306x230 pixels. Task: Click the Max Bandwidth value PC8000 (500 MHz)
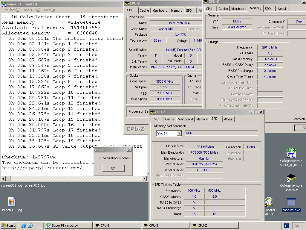(x=204, y=152)
